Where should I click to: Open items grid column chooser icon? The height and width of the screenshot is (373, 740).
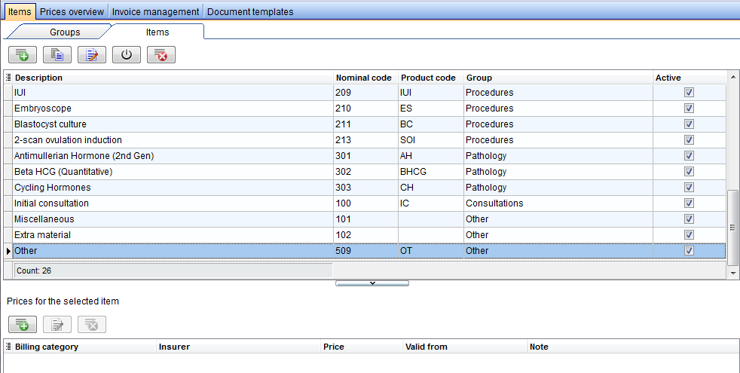(8, 78)
